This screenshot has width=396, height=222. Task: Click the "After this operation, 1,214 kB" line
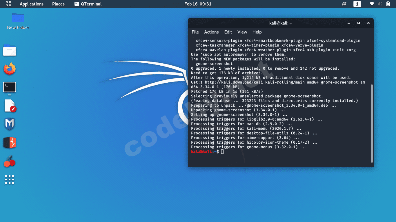(x=271, y=78)
